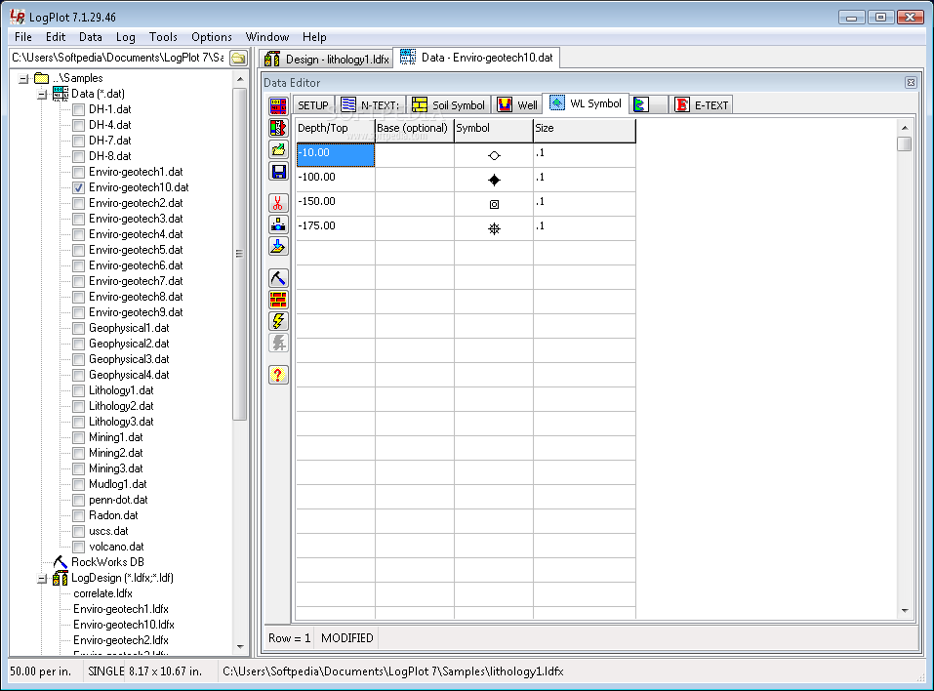Click the empty Base cell in the -150.00 row
The image size is (934, 691).
(x=415, y=204)
